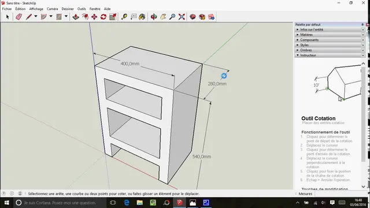Open the pencil Line tool dropdown arrow
Image resolution: width=370 pixels, height=208 pixels.
[36, 17]
